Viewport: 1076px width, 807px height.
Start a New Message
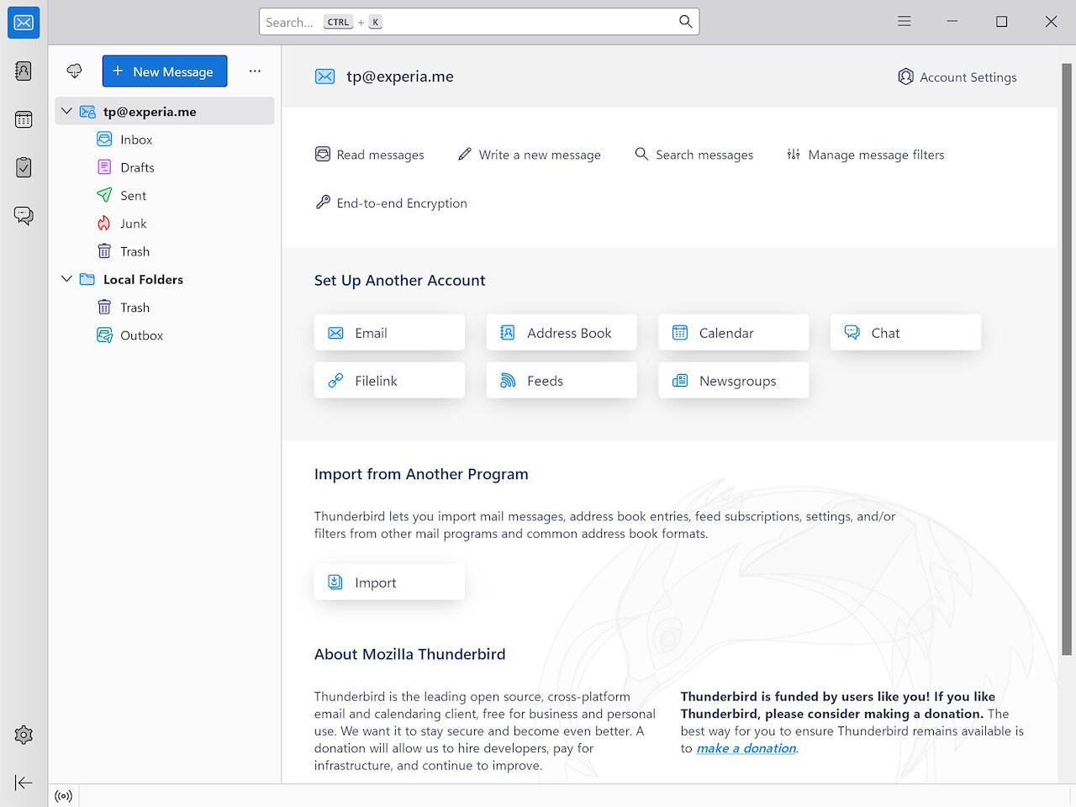pos(164,71)
